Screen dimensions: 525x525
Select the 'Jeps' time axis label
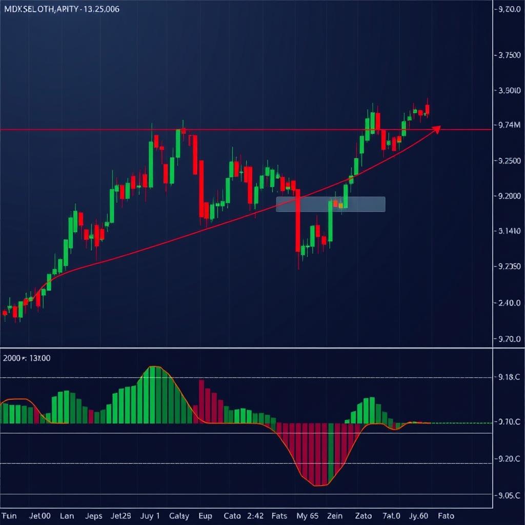tap(93, 516)
